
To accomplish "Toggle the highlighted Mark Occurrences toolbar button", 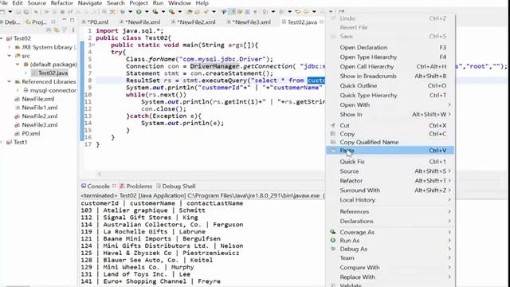I will point(232,12).
